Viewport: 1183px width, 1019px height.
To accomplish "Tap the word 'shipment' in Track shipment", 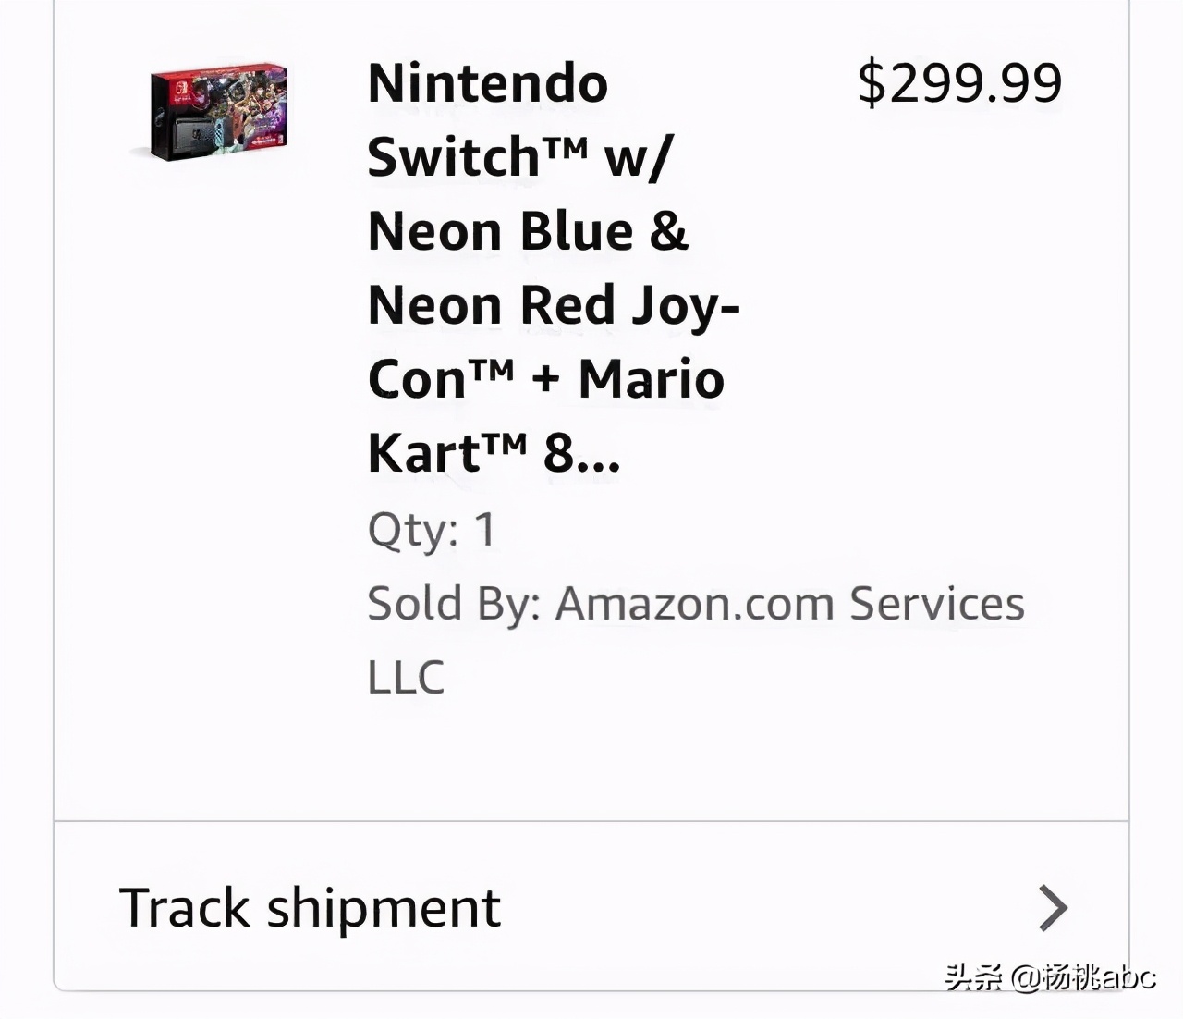I will coord(384,907).
